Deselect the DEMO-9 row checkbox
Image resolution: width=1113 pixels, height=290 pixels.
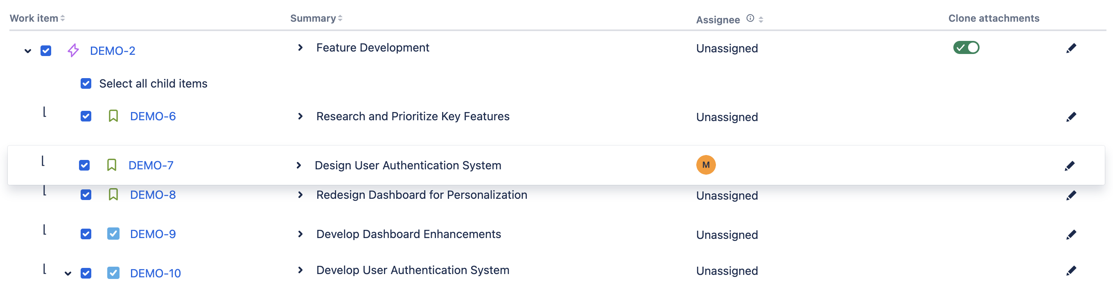point(86,234)
